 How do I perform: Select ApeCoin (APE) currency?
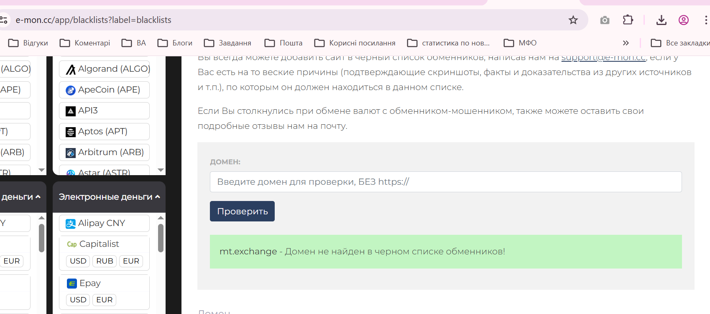coord(105,90)
